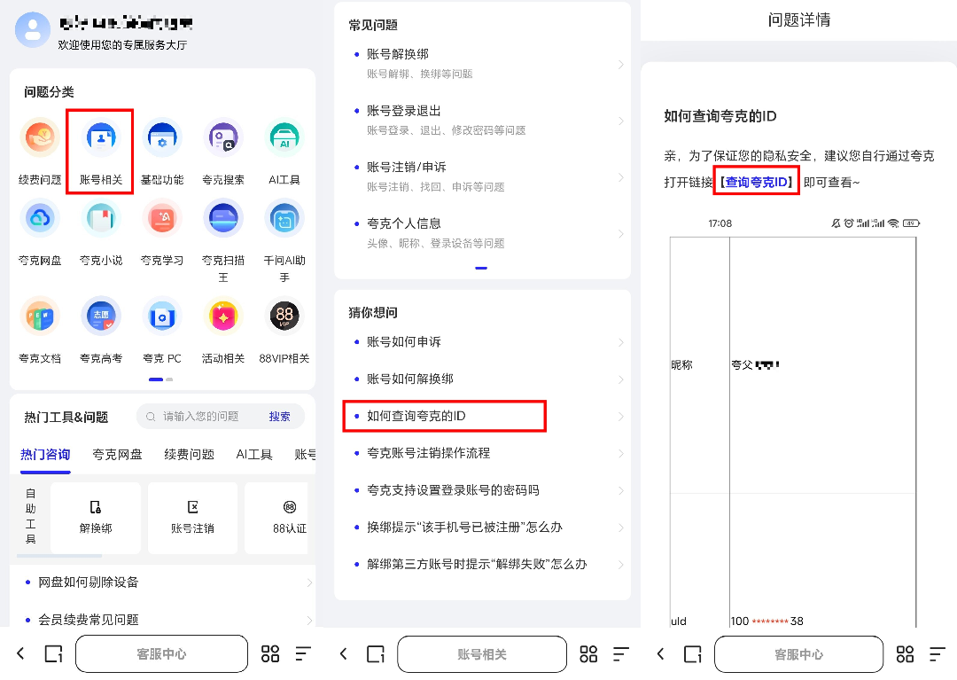
Task: Open the 账号注销 self-service tool
Action: pyautogui.click(x=193, y=518)
